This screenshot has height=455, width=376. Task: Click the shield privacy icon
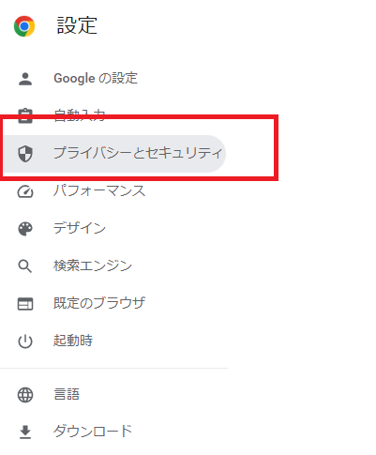25,154
